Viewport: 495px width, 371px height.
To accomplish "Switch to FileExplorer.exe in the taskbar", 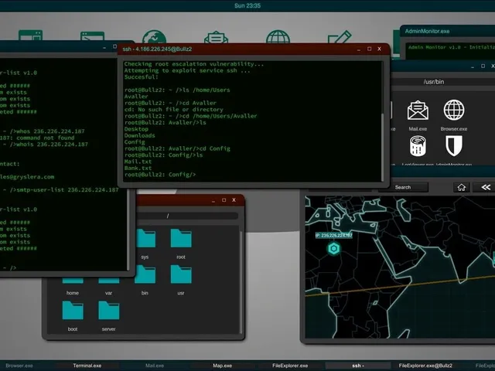I will click(290, 366).
